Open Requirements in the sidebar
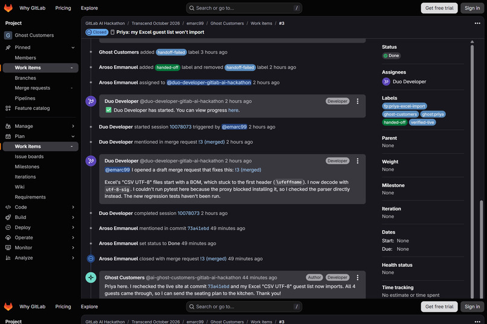This screenshot has height=324, width=487. coord(30,197)
